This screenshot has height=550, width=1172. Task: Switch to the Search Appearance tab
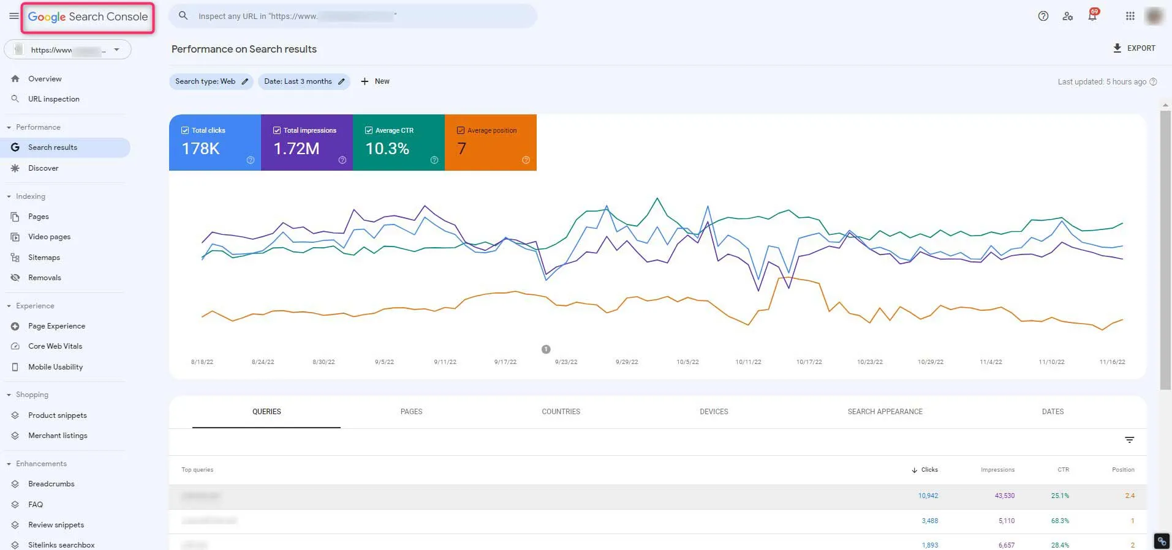click(885, 412)
